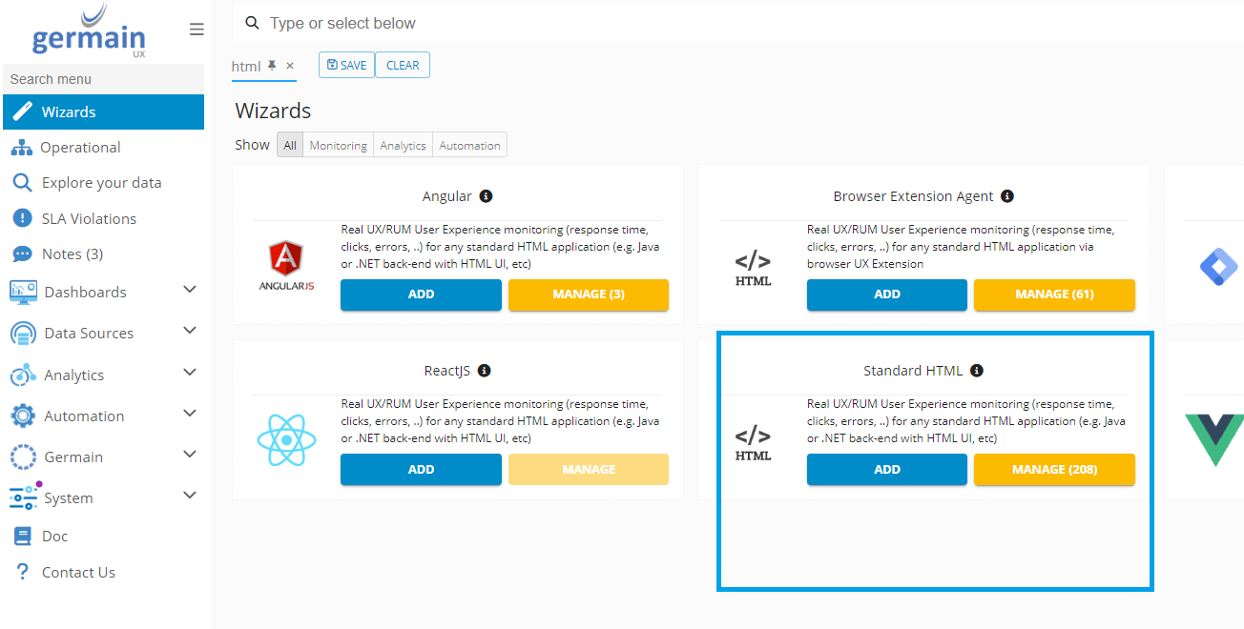This screenshot has height=629, width=1244.
Task: Click the ReactJS info icon
Action: click(x=484, y=371)
